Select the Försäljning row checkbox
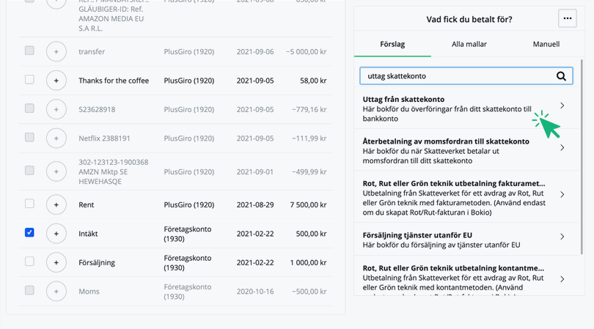 pyautogui.click(x=29, y=261)
